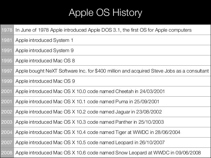Select the 1999 year cell
Viewport: 211px width, 158px height.
7,81
